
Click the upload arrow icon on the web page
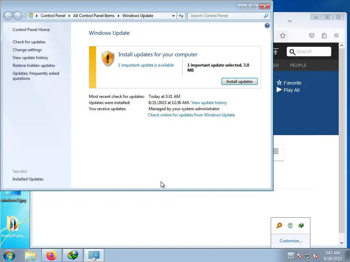coord(276,52)
